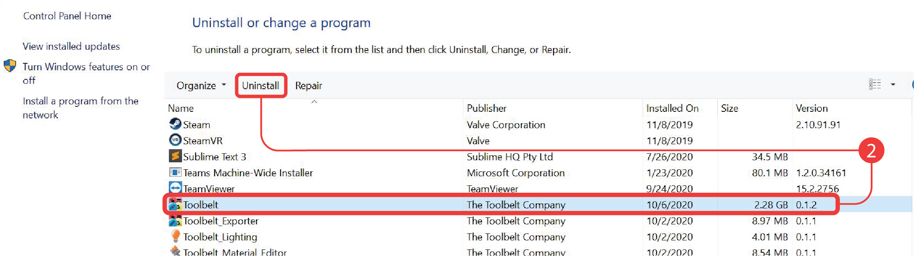Click the SteamVR icon in the list
This screenshot has width=914, height=256.
click(175, 140)
